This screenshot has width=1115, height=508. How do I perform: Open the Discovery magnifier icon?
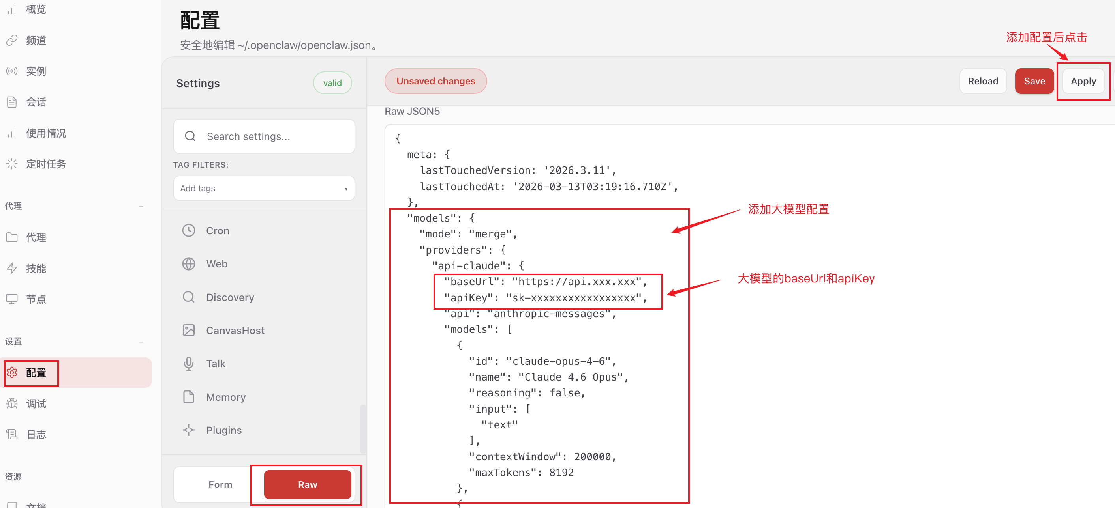pos(189,297)
